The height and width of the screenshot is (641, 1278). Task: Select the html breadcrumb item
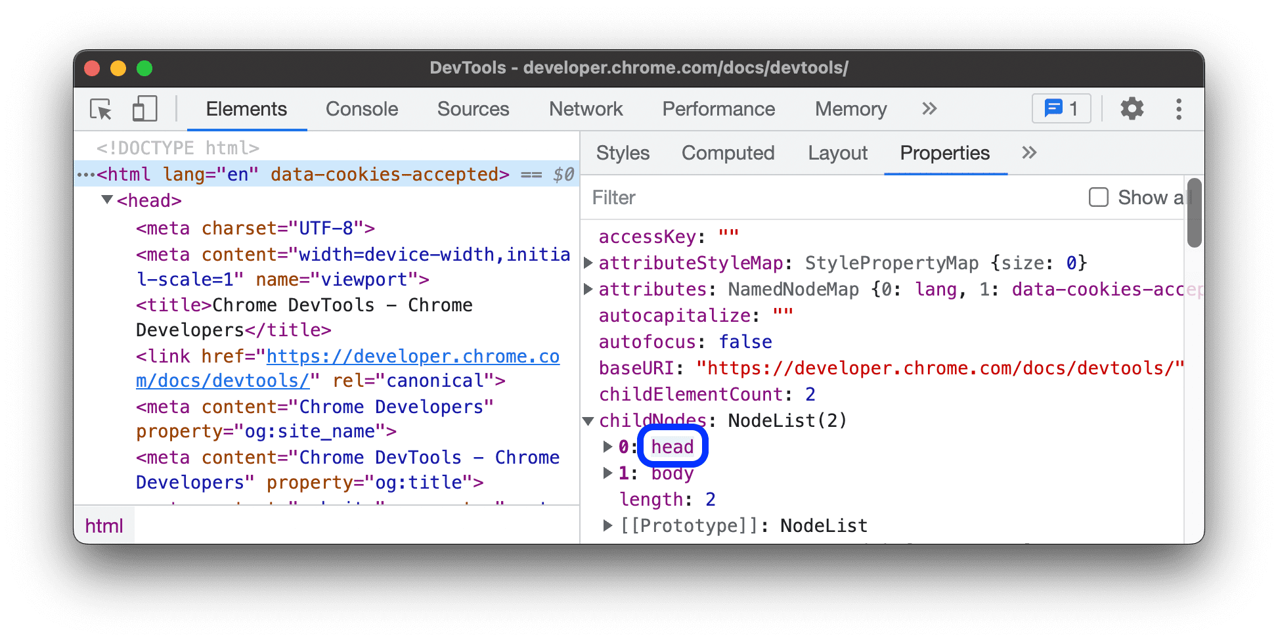point(103,525)
